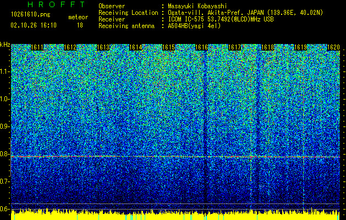This screenshot has width=346, height=220.
Task: Click the 0.8 frequency axis label
Action: [5, 154]
